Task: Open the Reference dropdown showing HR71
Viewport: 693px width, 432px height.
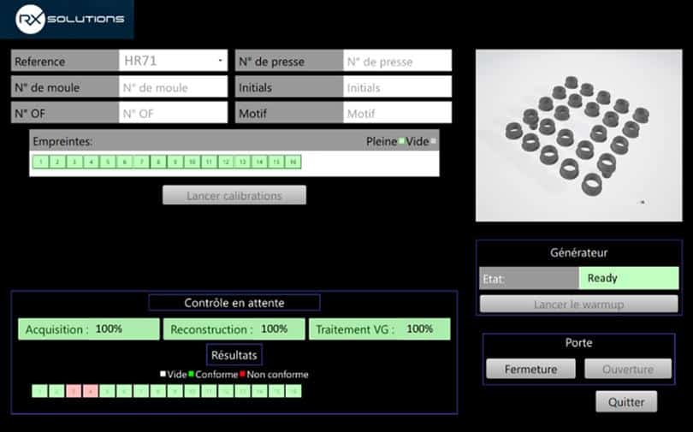Action: pos(173,61)
